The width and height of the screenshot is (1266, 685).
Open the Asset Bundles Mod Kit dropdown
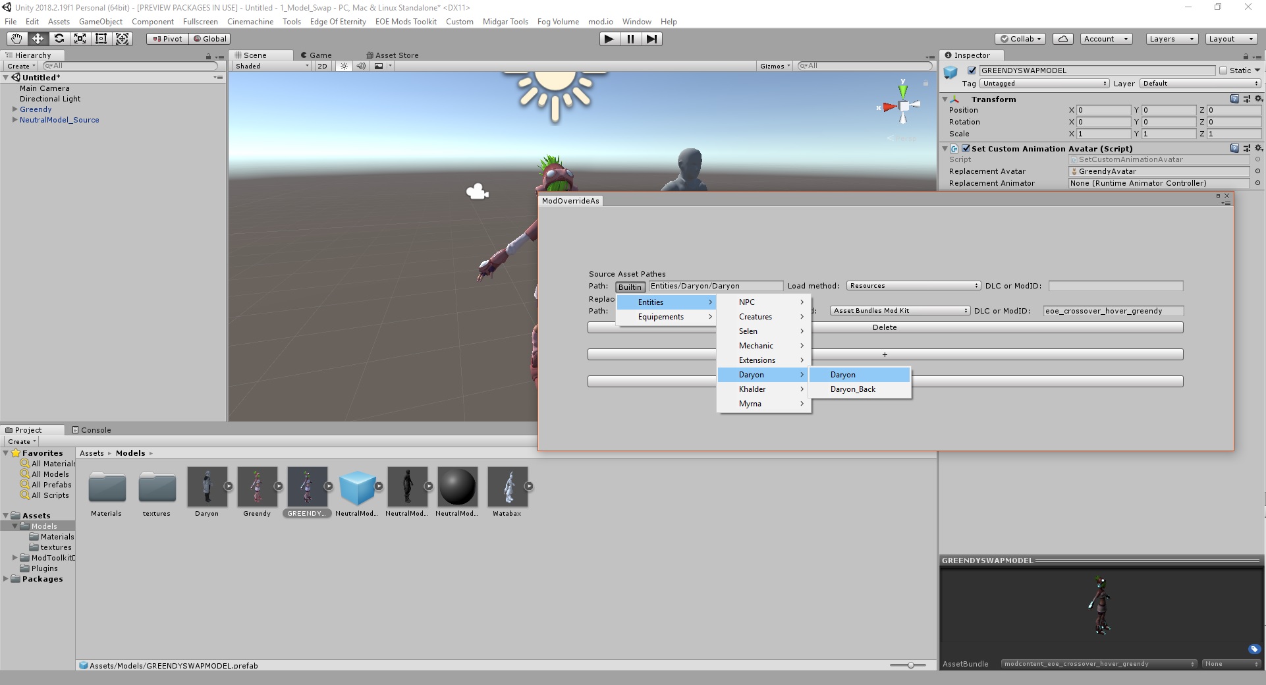tap(900, 311)
